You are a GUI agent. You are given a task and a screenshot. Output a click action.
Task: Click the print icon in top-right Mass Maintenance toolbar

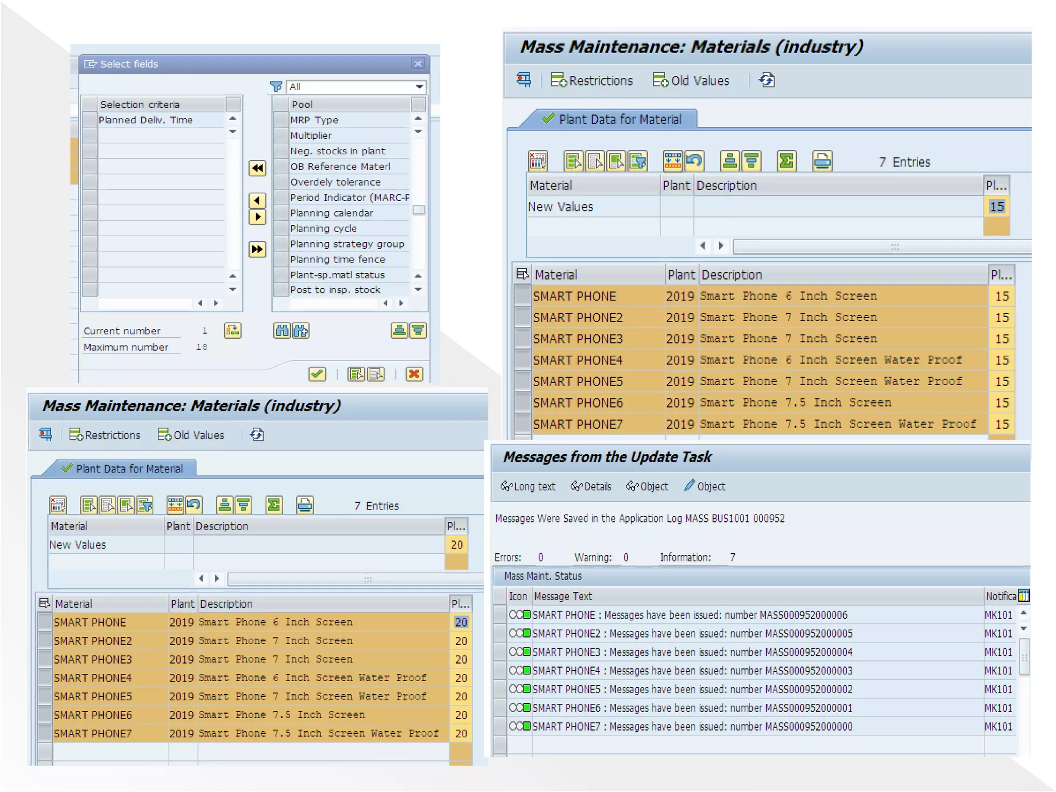pyautogui.click(x=822, y=161)
